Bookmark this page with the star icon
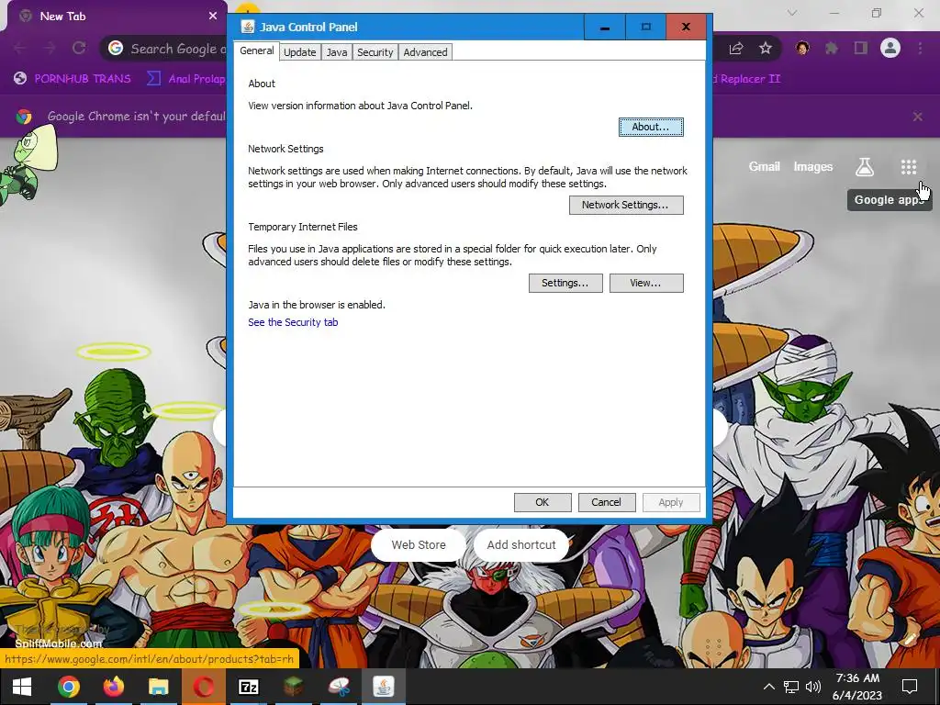Viewport: 940px width, 705px height. click(766, 49)
